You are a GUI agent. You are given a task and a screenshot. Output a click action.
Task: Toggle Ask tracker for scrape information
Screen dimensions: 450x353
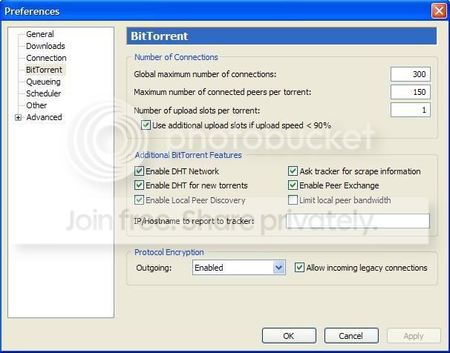(x=293, y=171)
